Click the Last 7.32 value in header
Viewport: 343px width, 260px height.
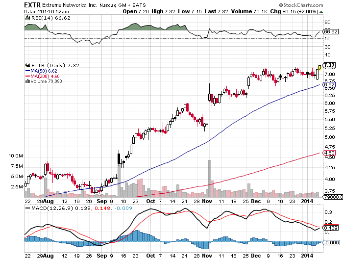[x=217, y=11]
